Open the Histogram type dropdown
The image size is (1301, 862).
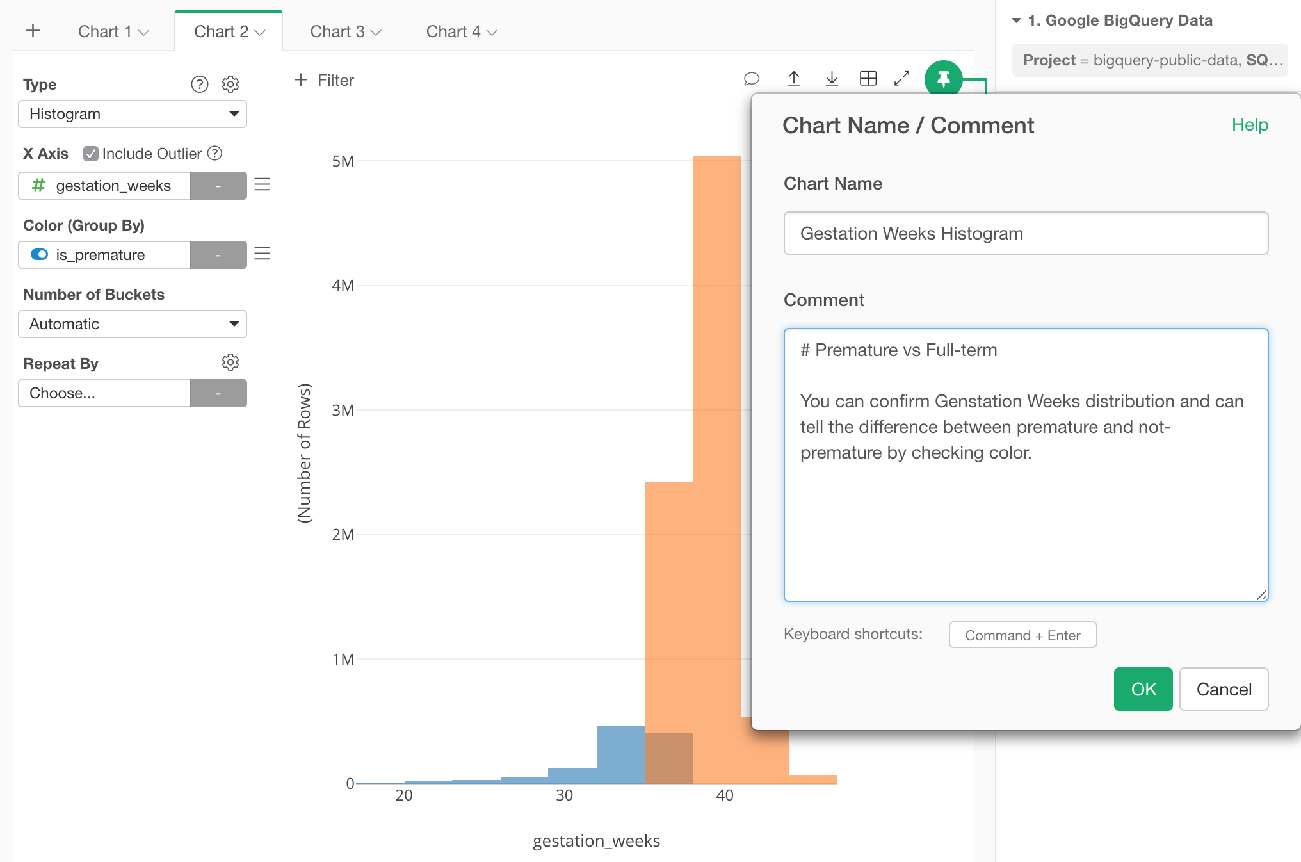133,114
